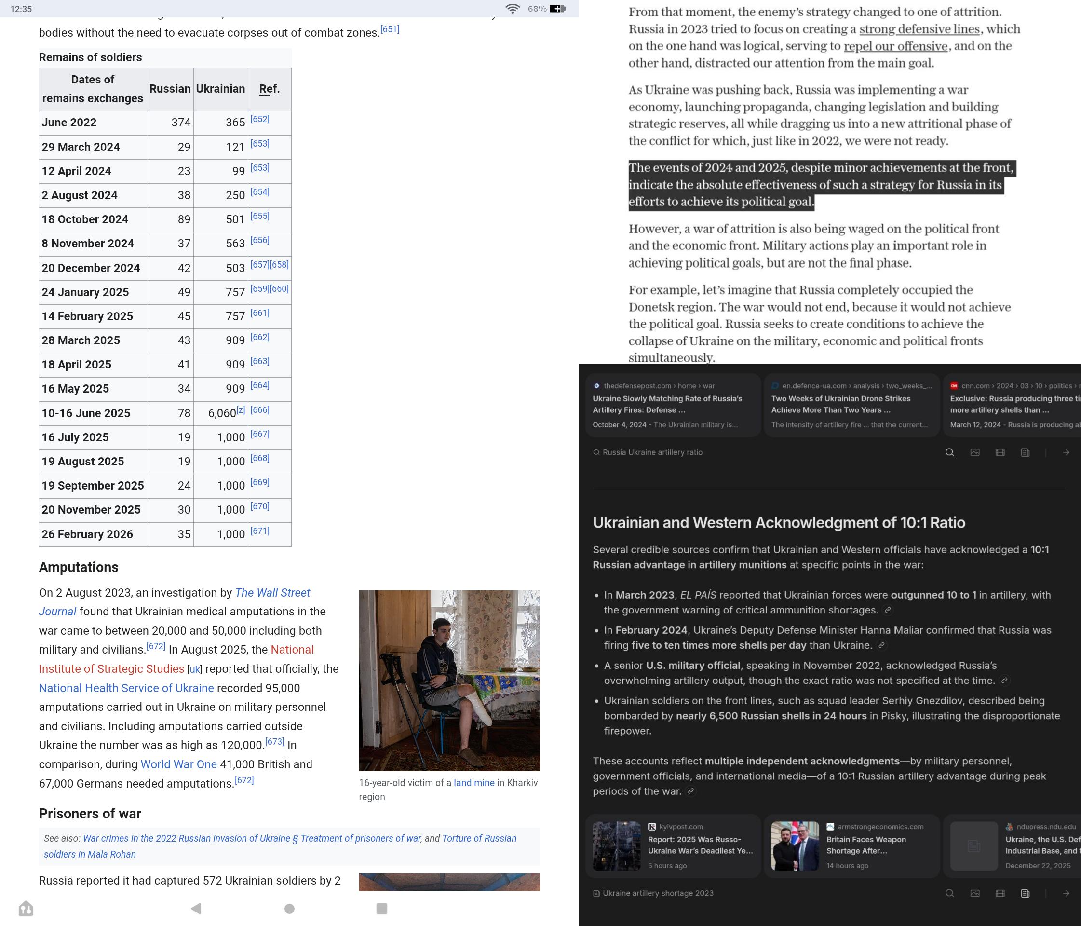This screenshot has height=926, width=1081.
Task: Tap the 'Prisoners of war' section heading
Action: point(90,814)
